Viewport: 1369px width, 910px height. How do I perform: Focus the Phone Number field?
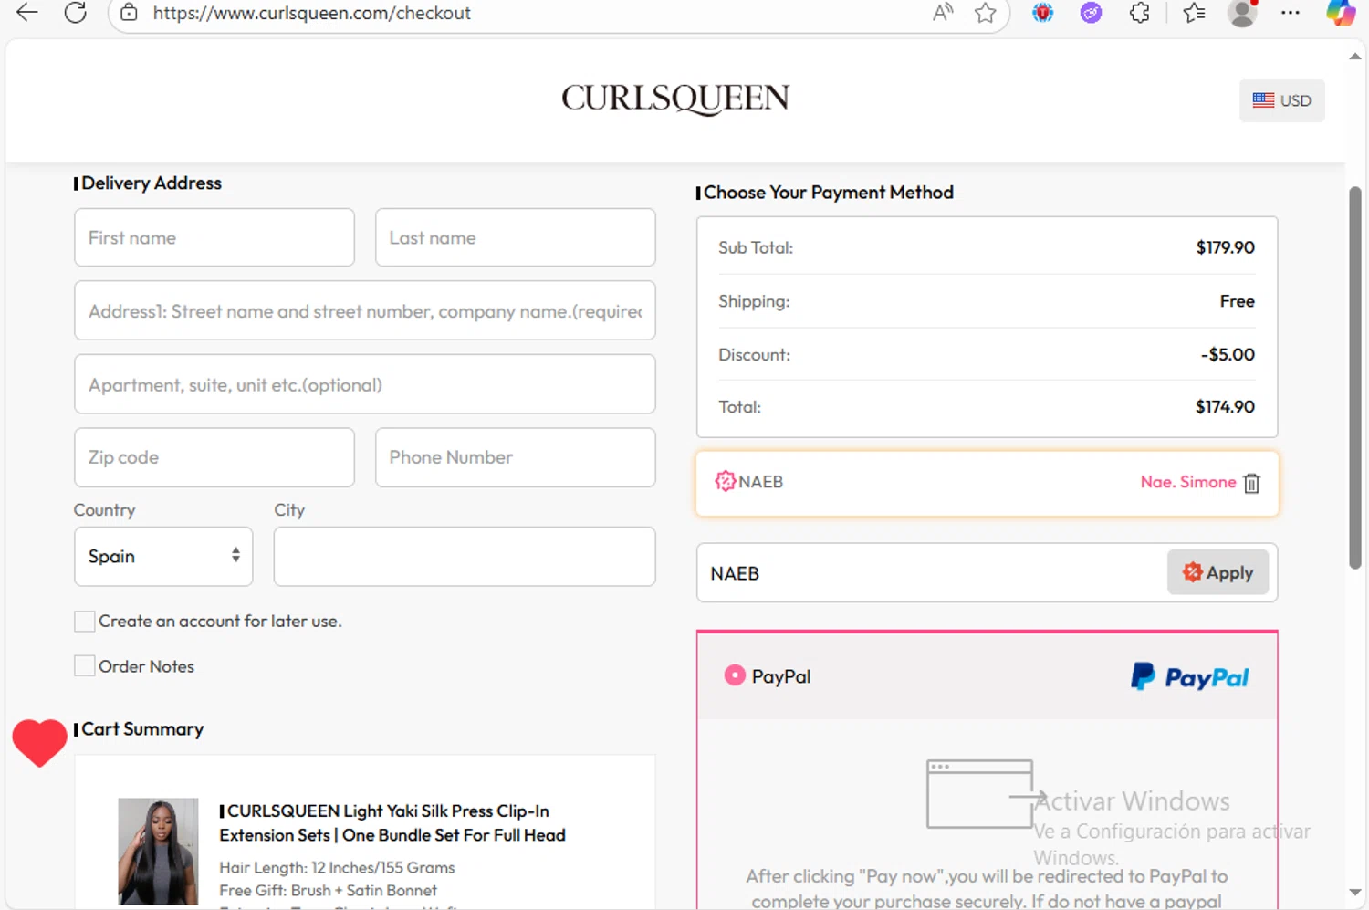point(516,457)
